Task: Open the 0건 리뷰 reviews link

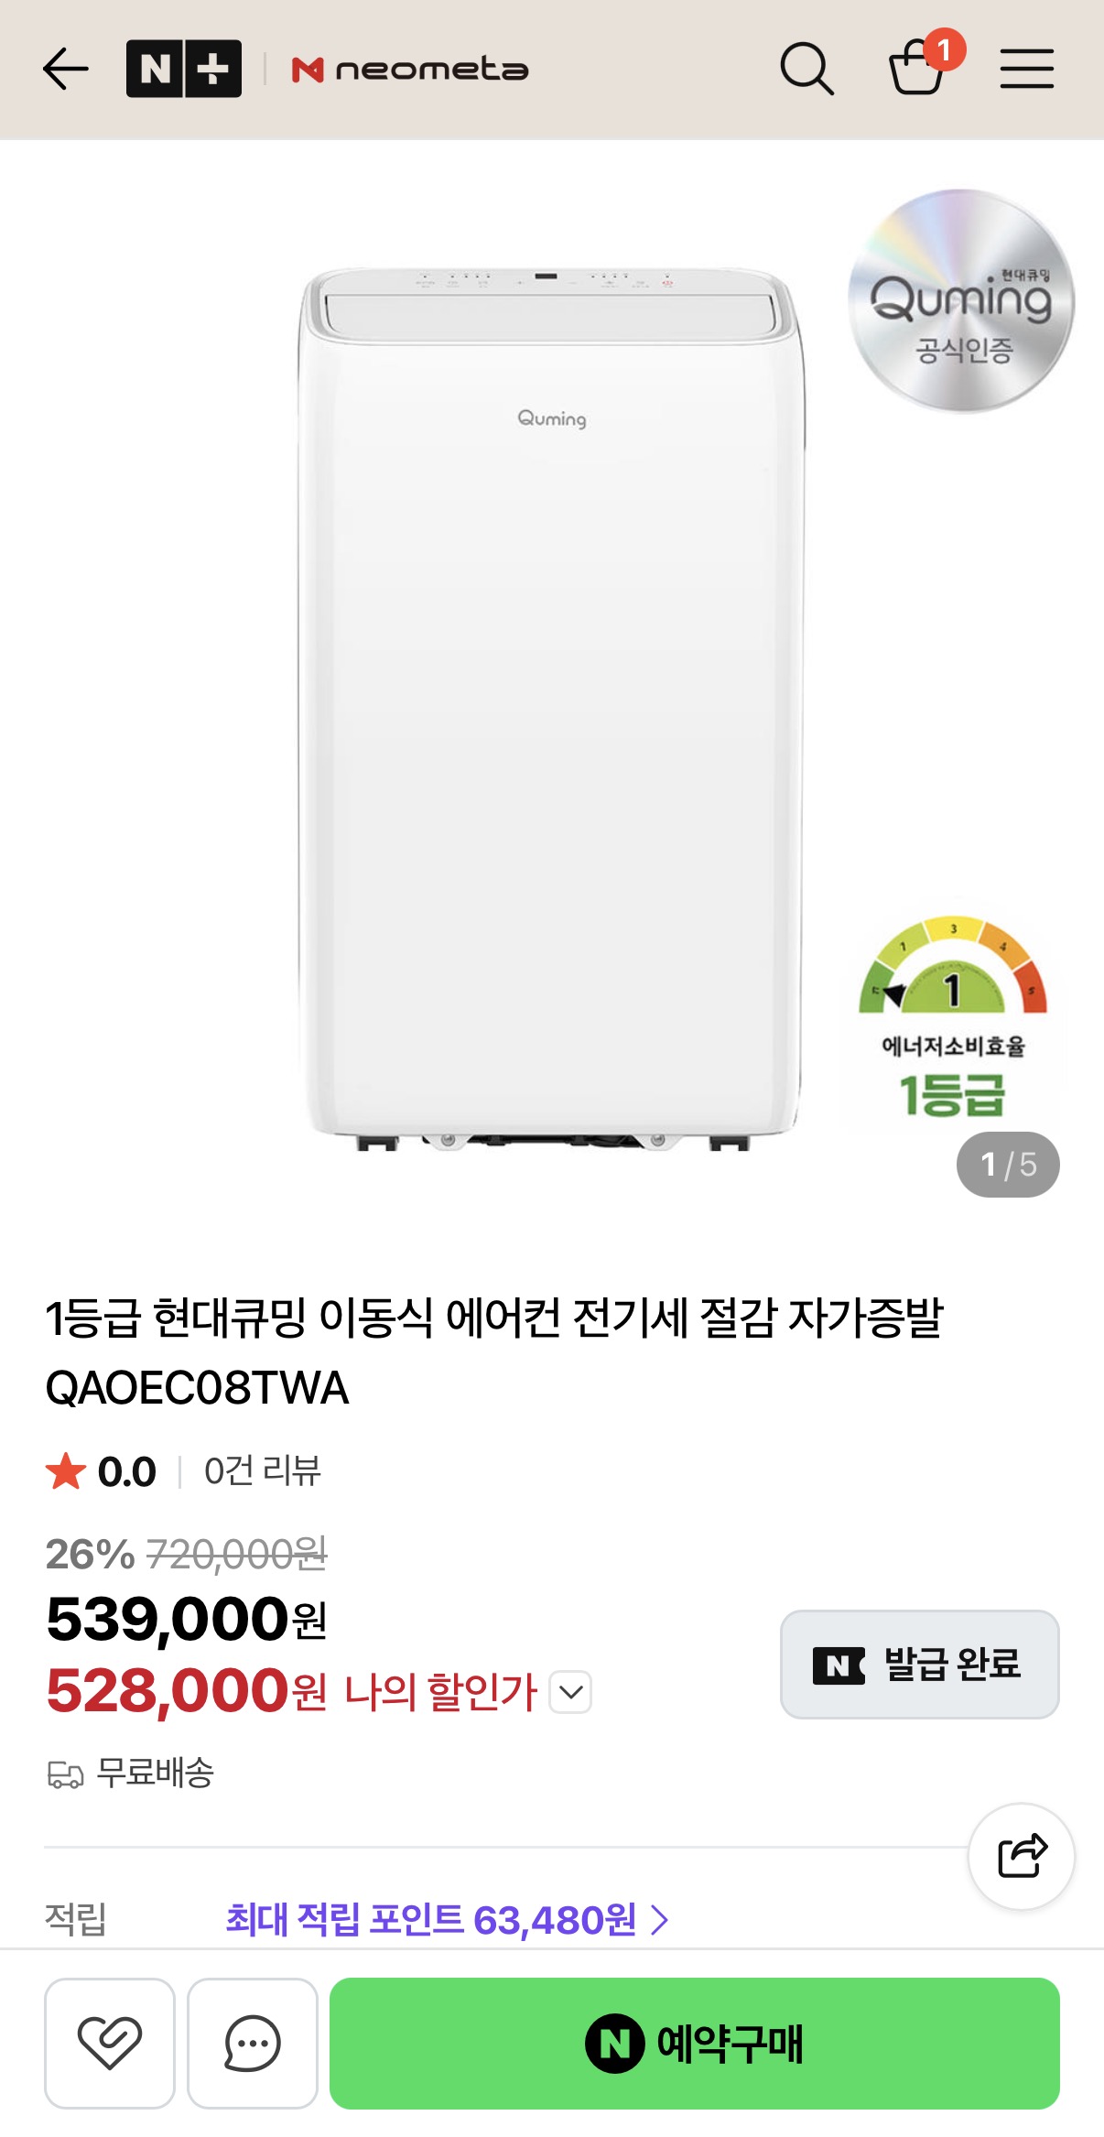Action: (x=262, y=1471)
